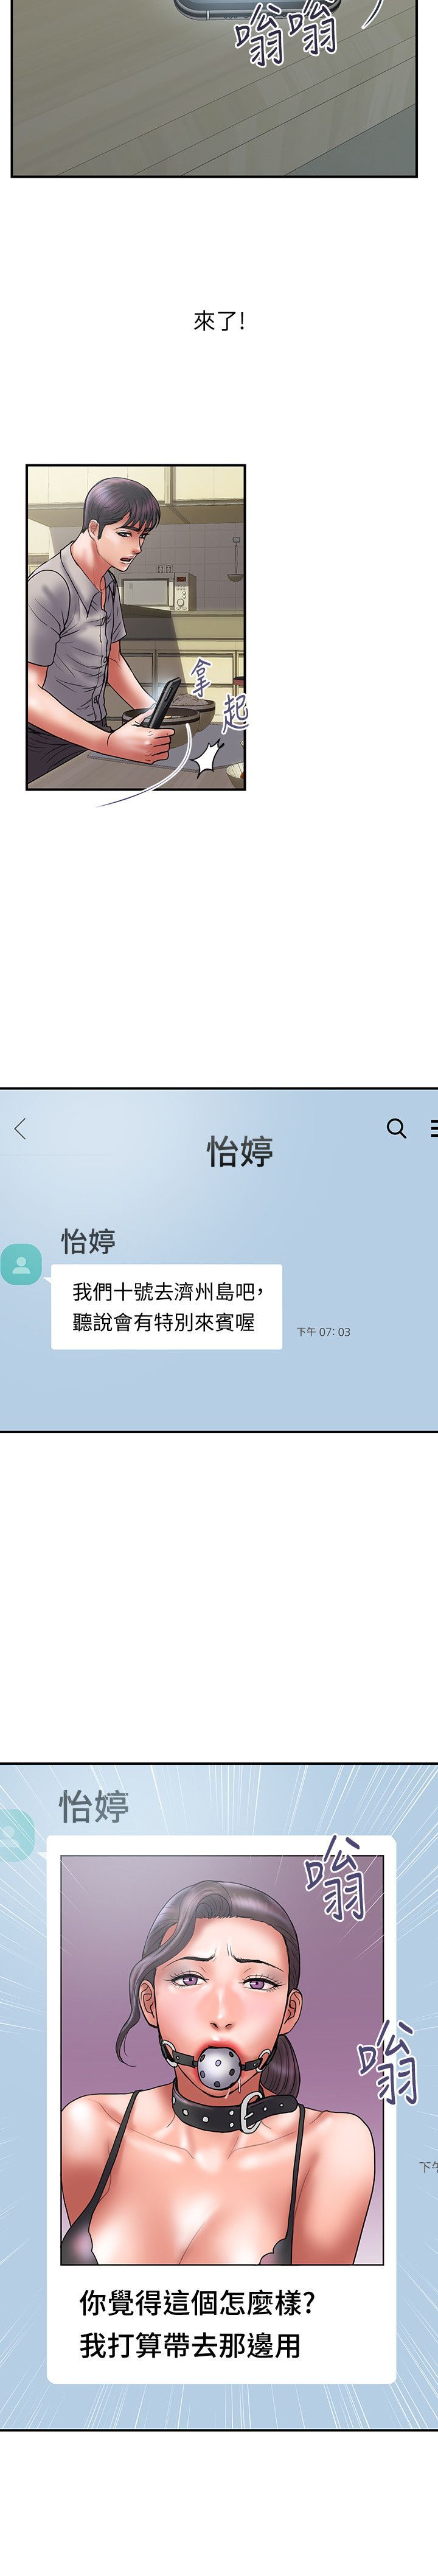Tap the back chevron in chat header
The image size is (438, 2556).
click(21, 1128)
